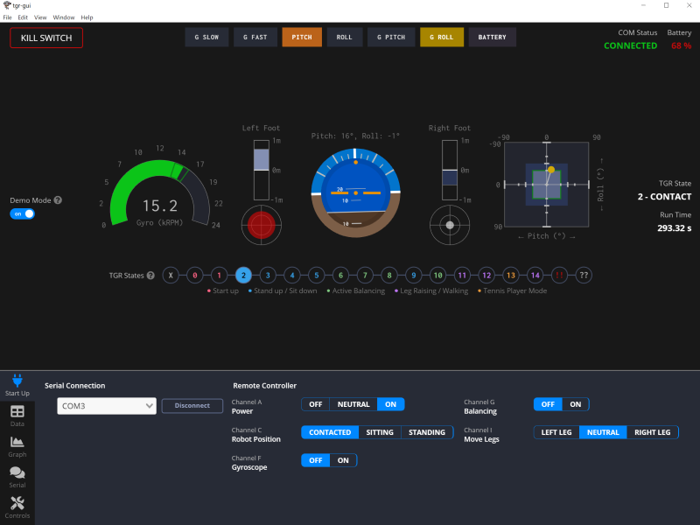
Task: Click help icon beside Demo Mode
Action: (x=58, y=200)
